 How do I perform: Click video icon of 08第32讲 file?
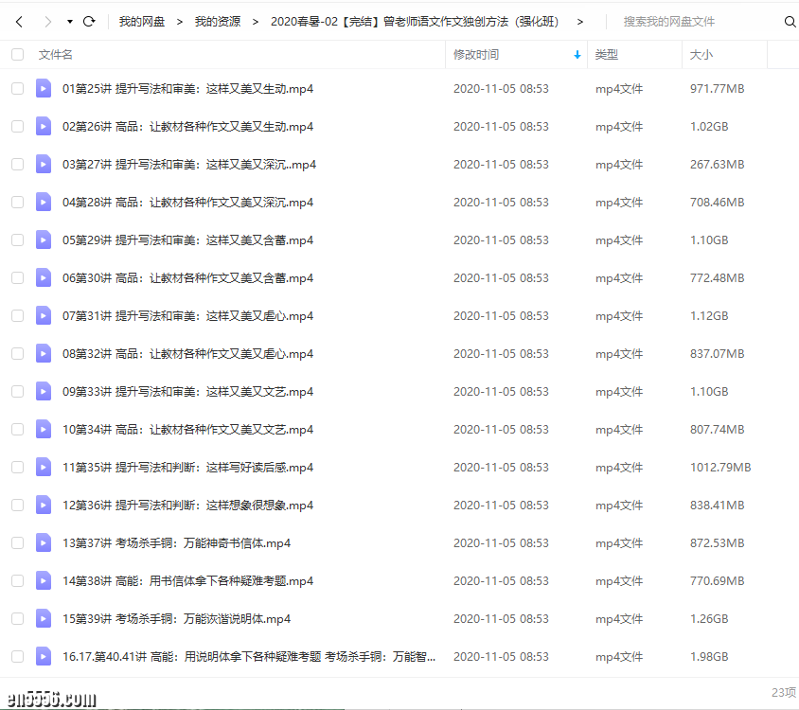click(44, 354)
